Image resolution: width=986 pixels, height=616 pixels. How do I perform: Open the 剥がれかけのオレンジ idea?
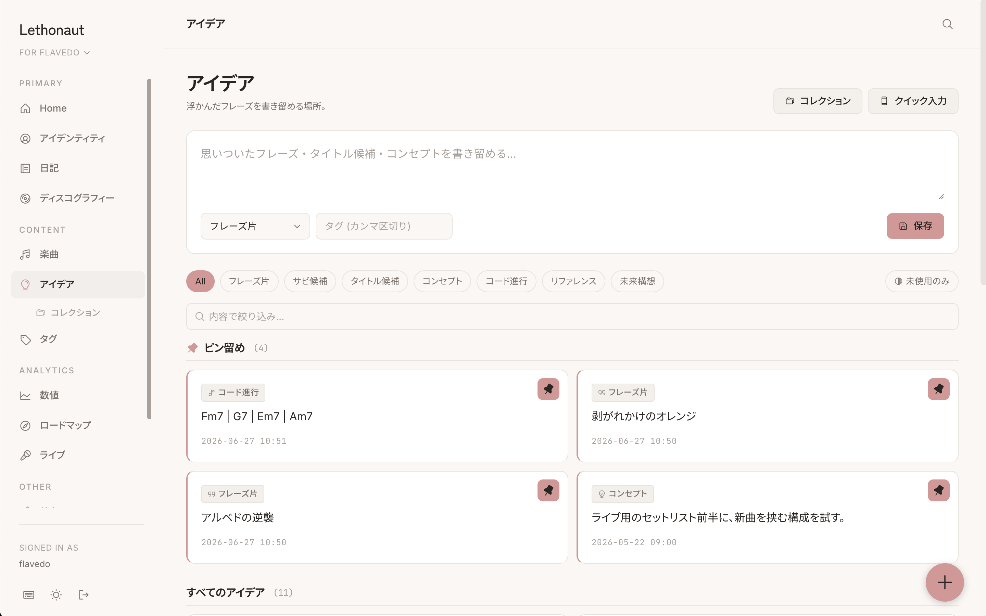[x=644, y=416]
